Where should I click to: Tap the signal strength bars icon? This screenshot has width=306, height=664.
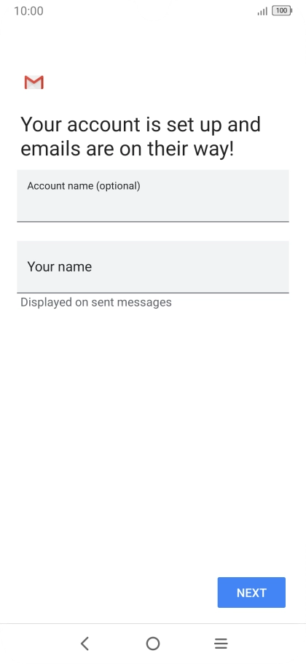(x=262, y=11)
